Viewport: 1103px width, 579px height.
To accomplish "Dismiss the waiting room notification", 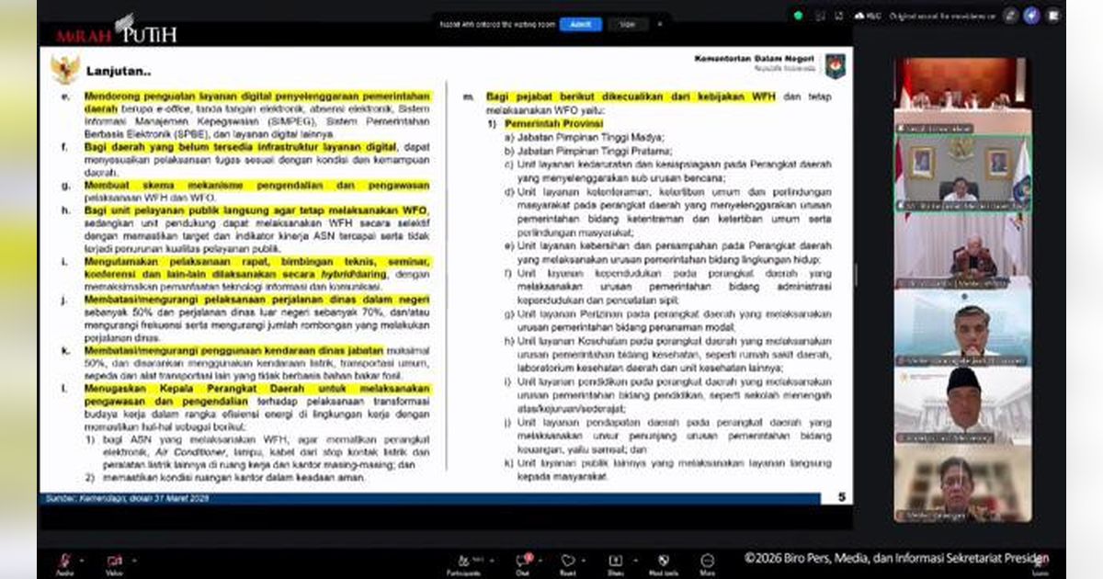I will click(659, 24).
